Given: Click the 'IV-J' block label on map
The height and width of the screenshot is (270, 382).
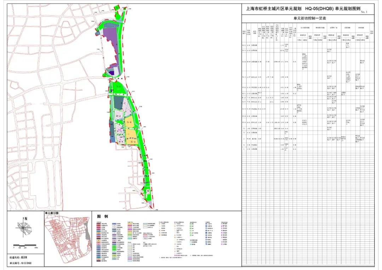Looking at the screenshot, I should pos(118,116).
